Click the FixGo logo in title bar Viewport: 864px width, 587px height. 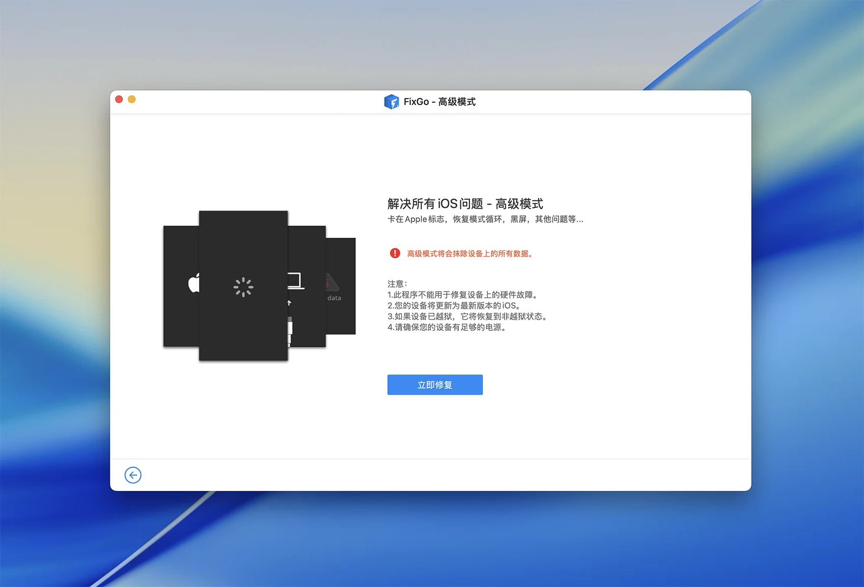pyautogui.click(x=391, y=102)
